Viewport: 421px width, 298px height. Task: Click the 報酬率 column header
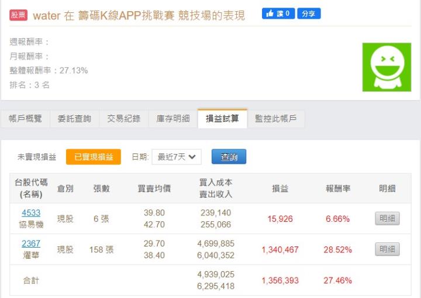click(x=338, y=189)
